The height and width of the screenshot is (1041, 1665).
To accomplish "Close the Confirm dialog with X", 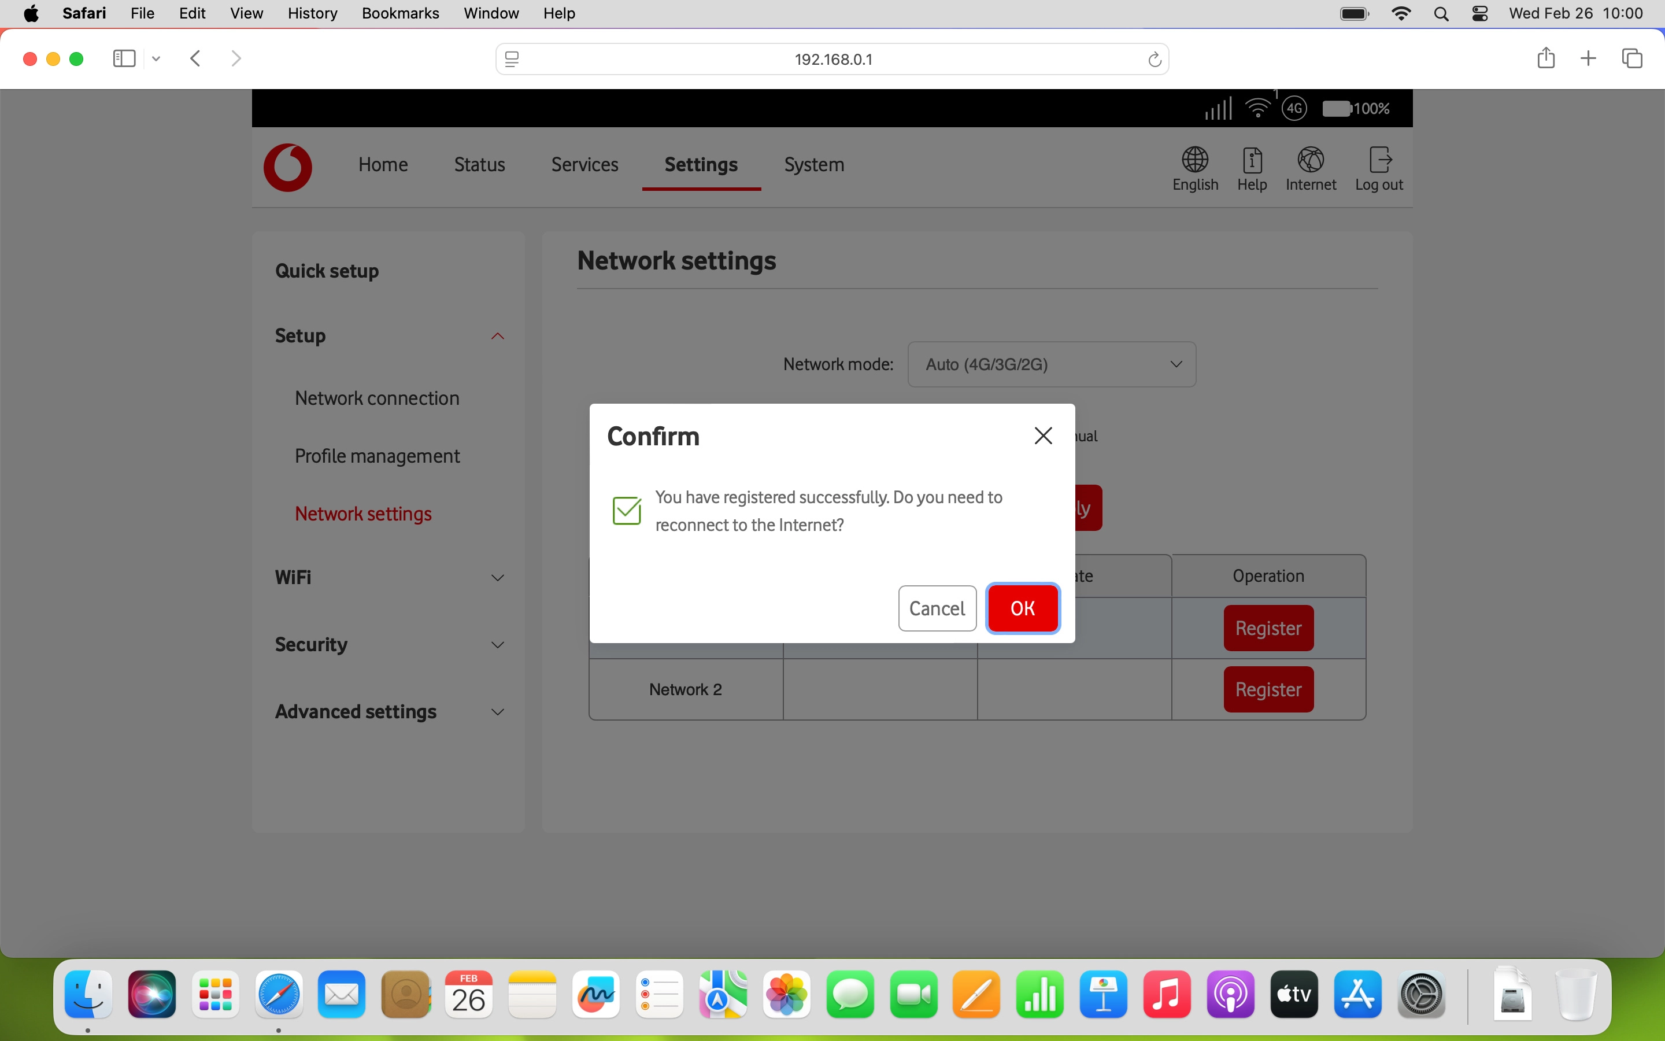I will 1043,436.
